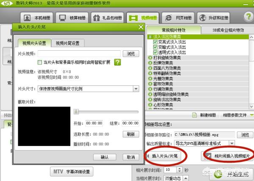Click 确认 to confirm the dialog
The width and height of the screenshot is (254, 181).
tap(105, 157)
